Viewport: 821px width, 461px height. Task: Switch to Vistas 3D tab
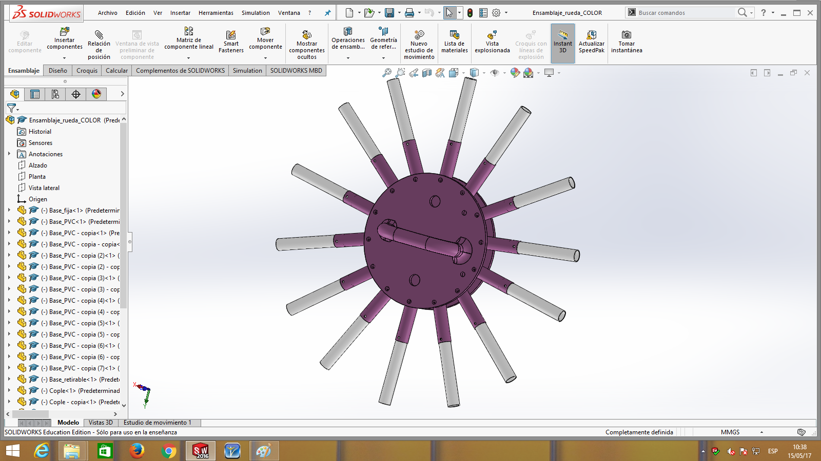[x=101, y=423]
